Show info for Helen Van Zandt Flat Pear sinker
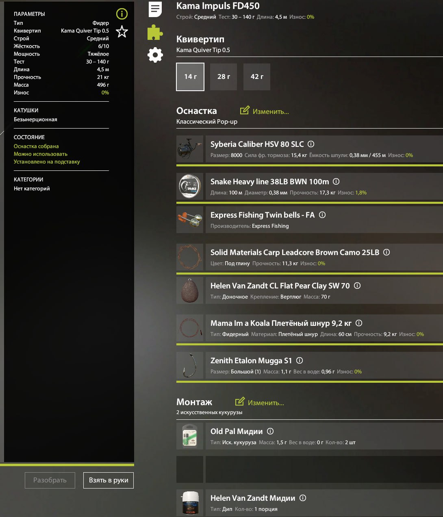Viewport: 443px width, 517px height. point(357,286)
